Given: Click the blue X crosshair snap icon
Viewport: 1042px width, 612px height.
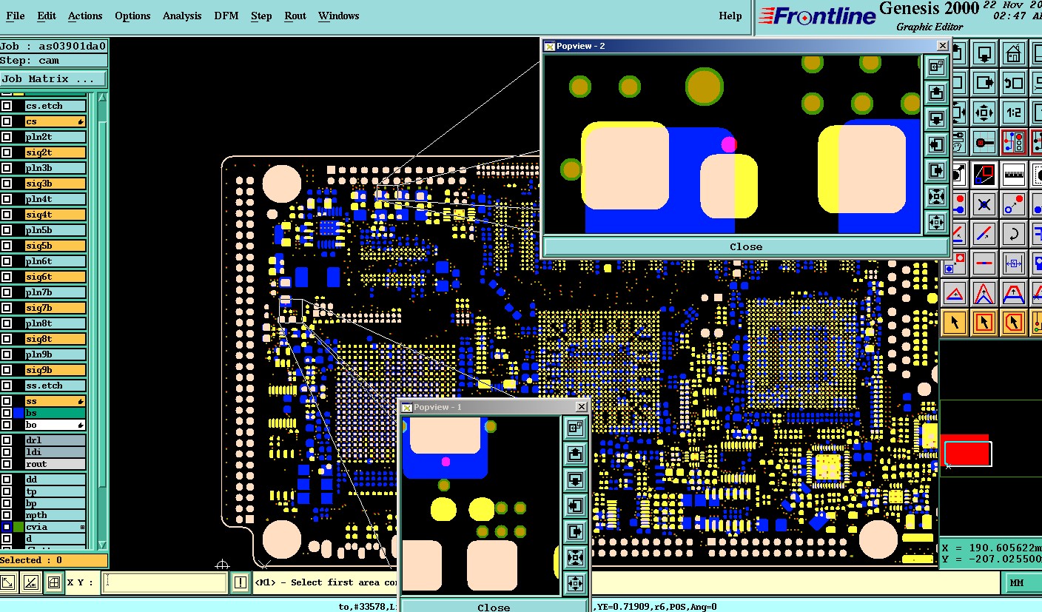Looking at the screenshot, I should (984, 204).
